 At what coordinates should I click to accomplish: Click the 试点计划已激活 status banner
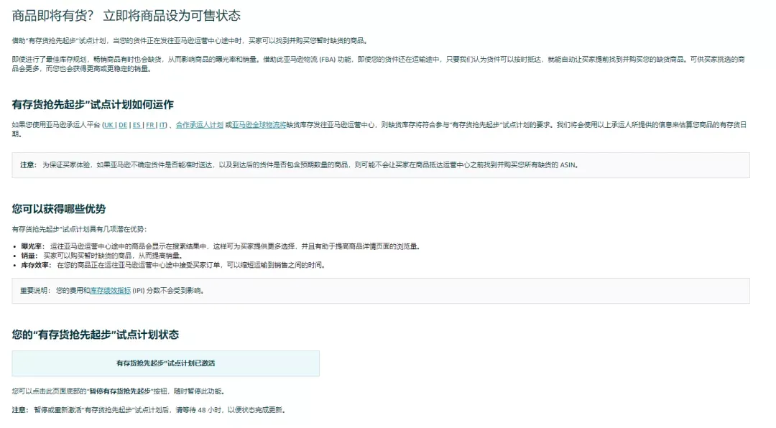166,363
